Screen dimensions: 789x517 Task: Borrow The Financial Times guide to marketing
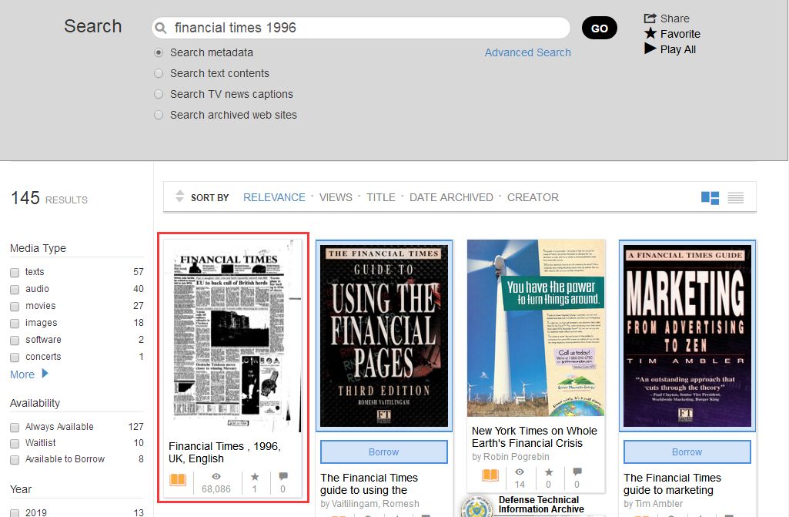[x=687, y=452]
